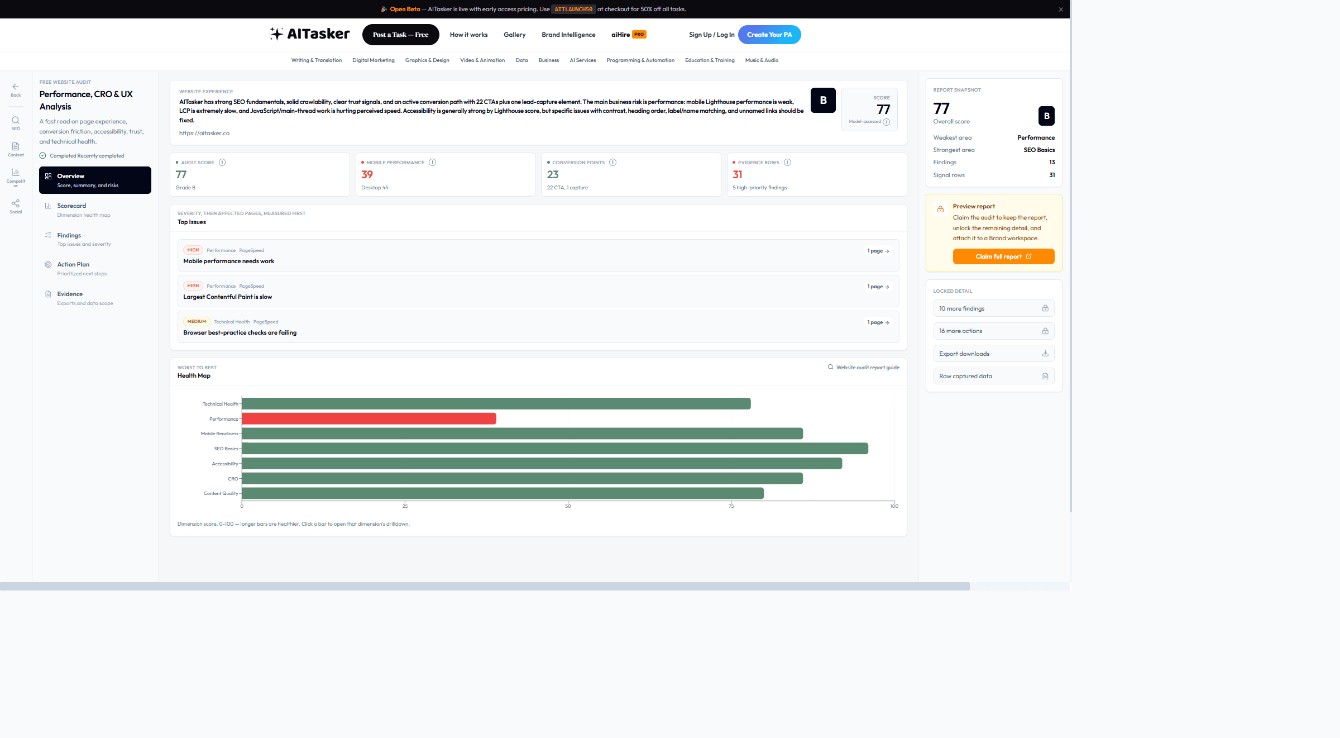Click the Accessibility bar

tap(542, 463)
